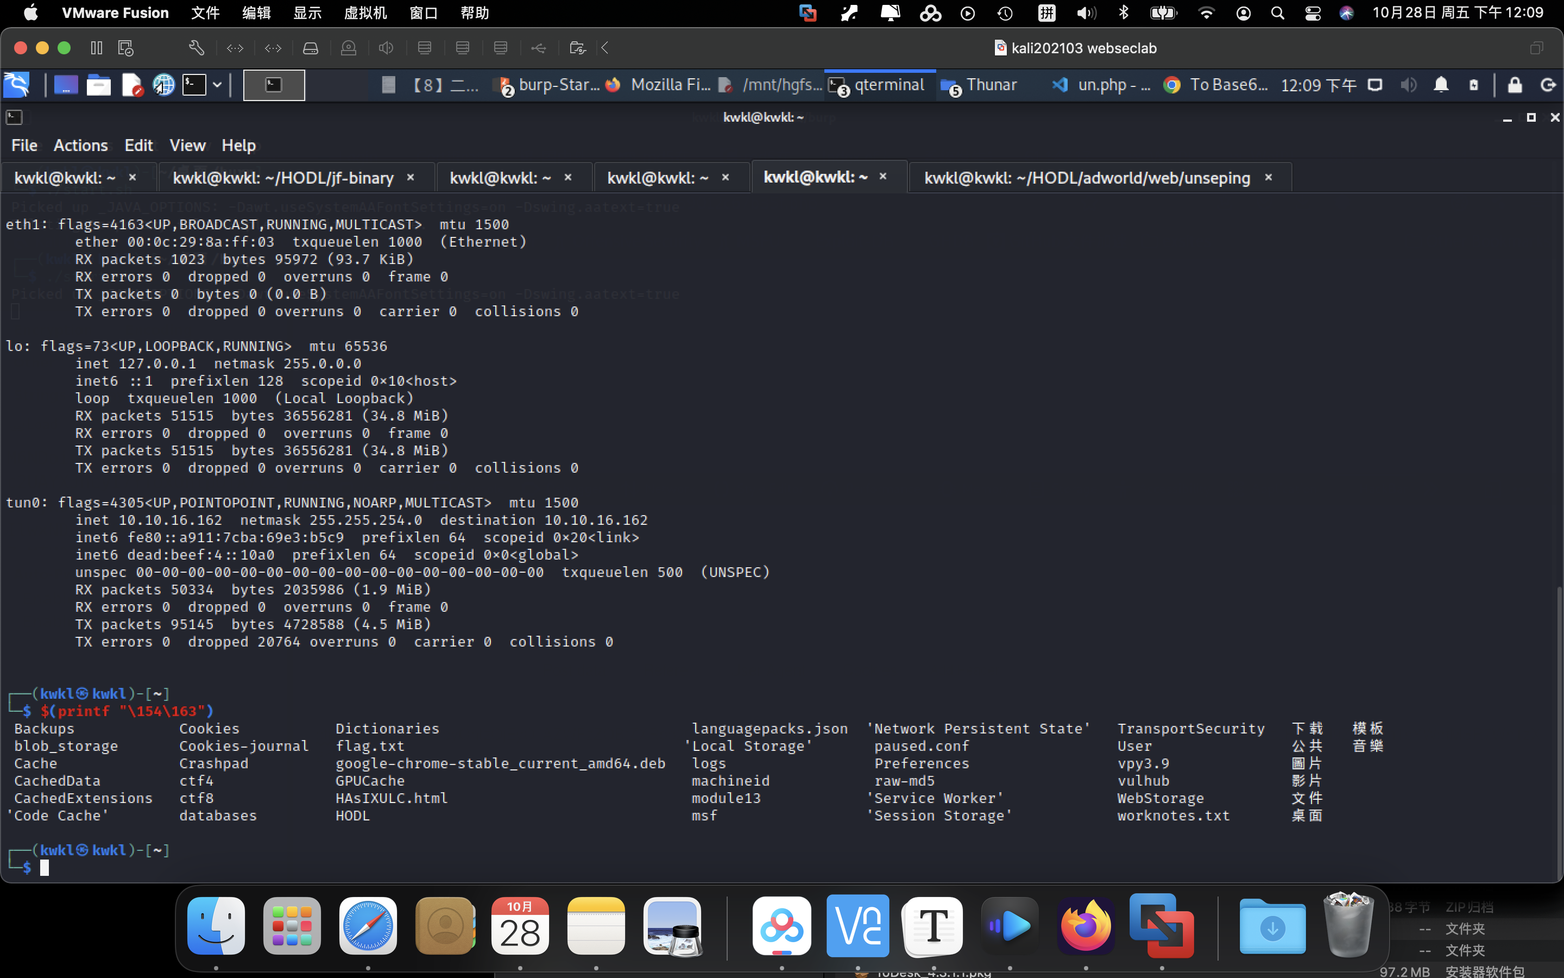Expand terminal launcher dropdown arrow
The image size is (1564, 978).
(x=217, y=85)
